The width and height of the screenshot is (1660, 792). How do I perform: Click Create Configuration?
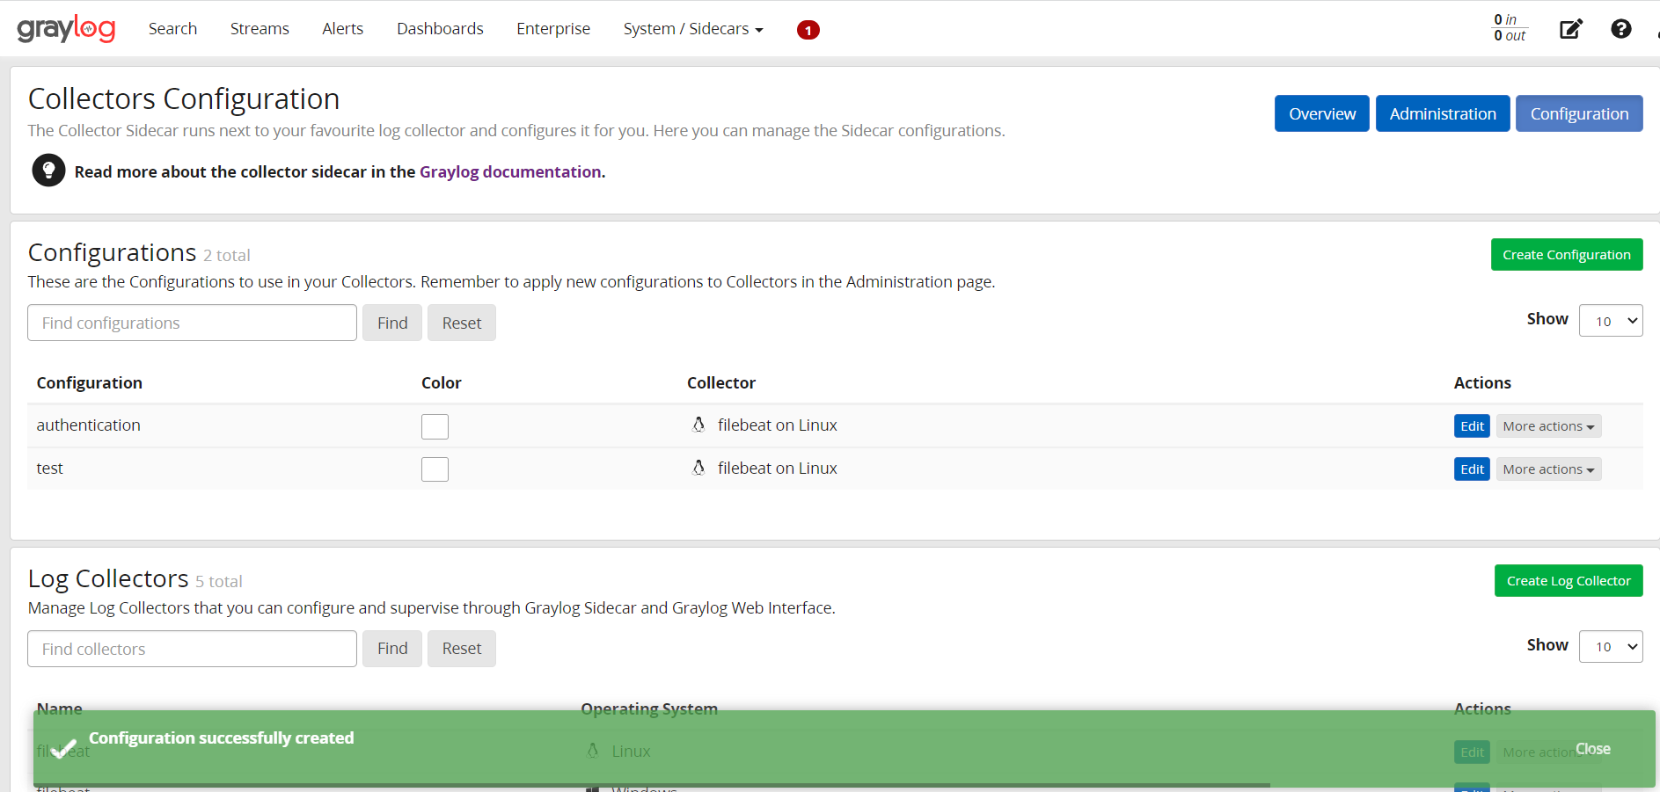[x=1567, y=255]
